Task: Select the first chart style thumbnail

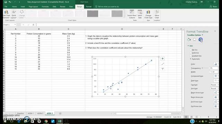Action: pyautogui.click(x=31, y=14)
